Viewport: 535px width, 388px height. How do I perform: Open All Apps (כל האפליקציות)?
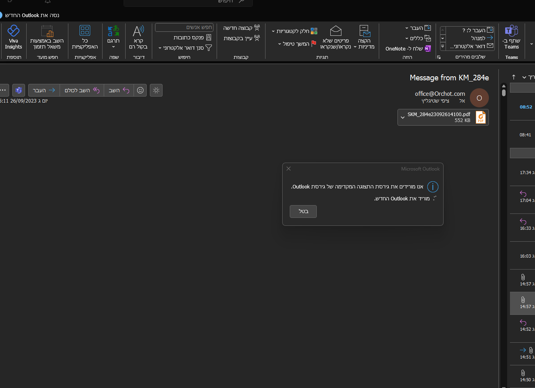pos(85,37)
